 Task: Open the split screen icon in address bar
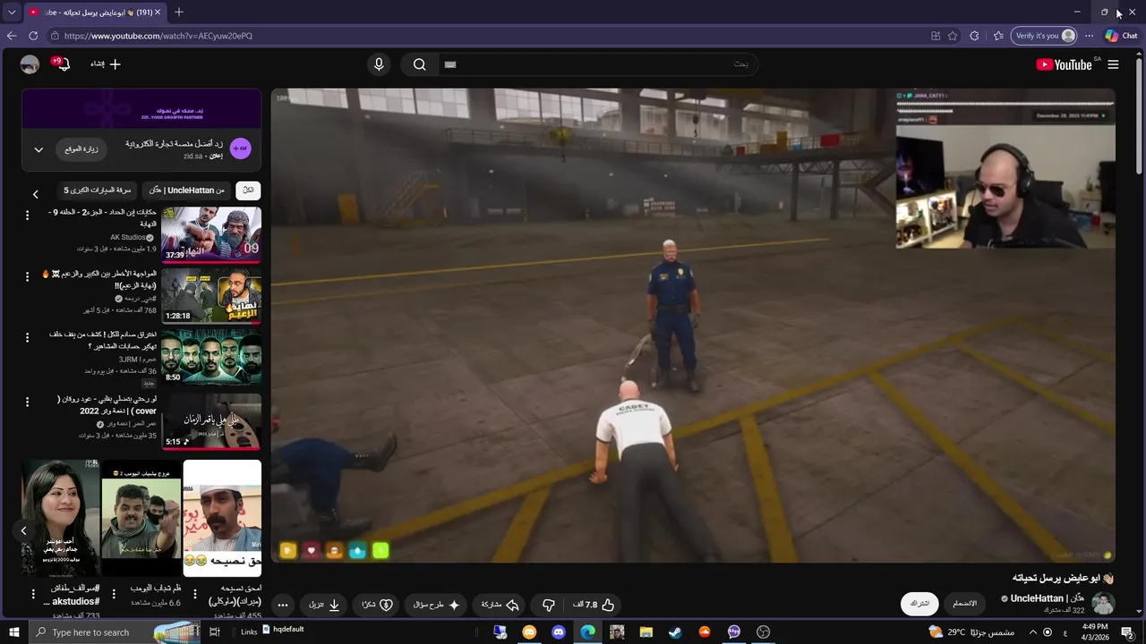pos(936,36)
